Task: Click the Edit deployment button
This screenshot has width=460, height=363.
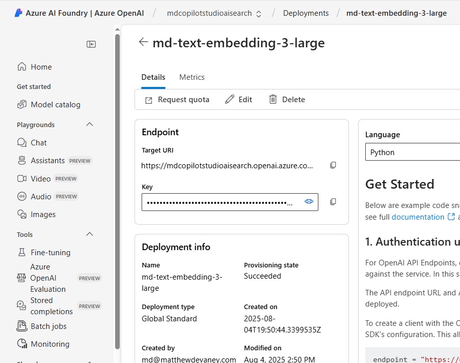Action: click(238, 100)
